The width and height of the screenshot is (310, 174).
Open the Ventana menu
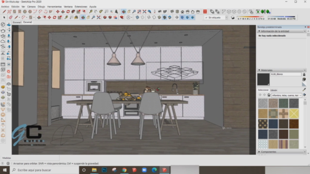click(68, 6)
